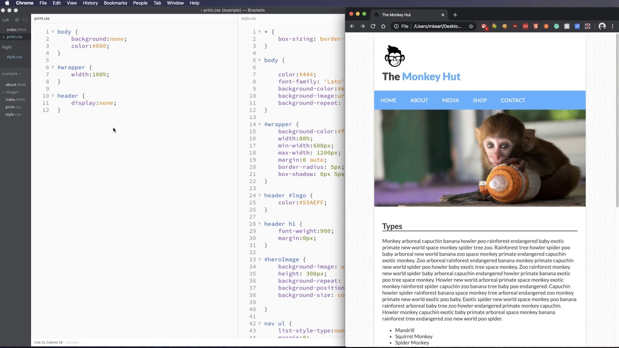The width and height of the screenshot is (619, 348).
Task: Click CONTACT in site navigation
Action: (x=513, y=100)
